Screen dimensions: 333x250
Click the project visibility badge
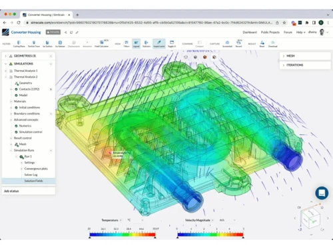(53, 32)
